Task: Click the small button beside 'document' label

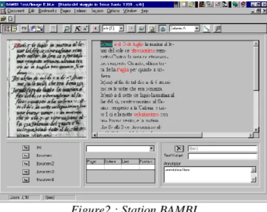Action: click(x=26, y=156)
